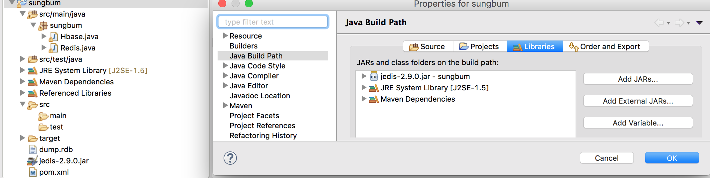Image resolution: width=710 pixels, height=178 pixels.
Task: Expand the target folder
Action: (22, 138)
